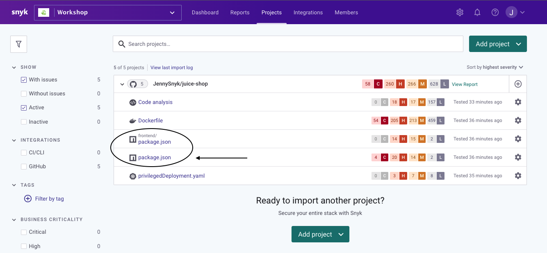Click the critical severity badge showing 58
Image resolution: width=547 pixels, height=253 pixels.
coord(372,84)
